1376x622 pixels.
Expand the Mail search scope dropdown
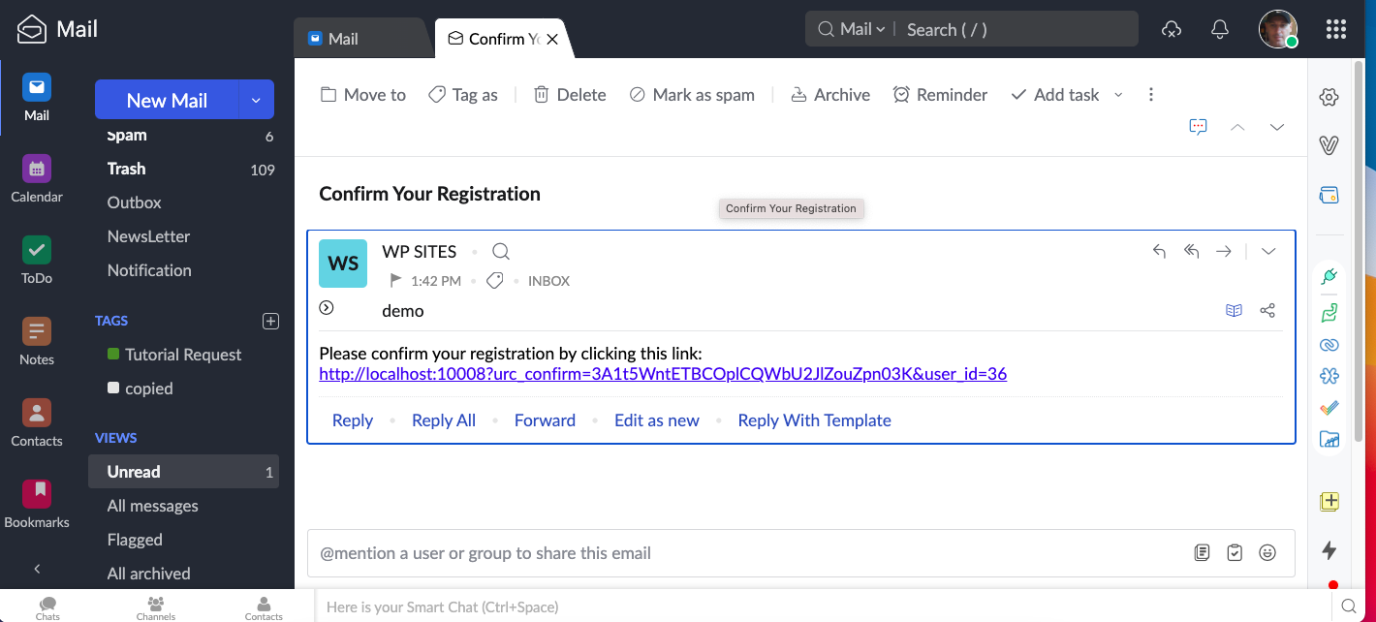[x=862, y=30]
